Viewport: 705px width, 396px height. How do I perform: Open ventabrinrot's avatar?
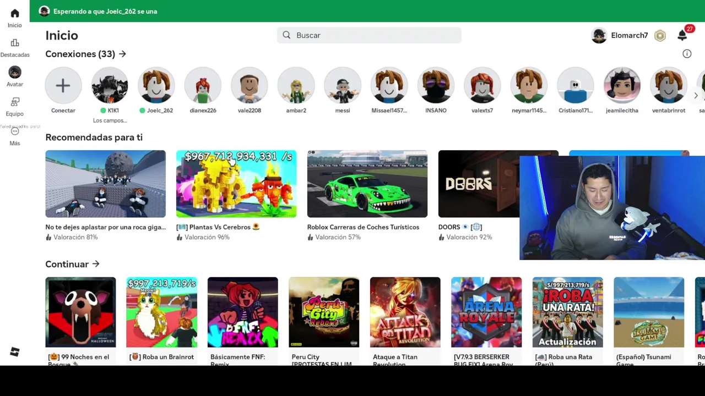point(668,85)
